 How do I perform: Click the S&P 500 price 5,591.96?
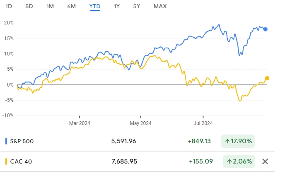click(x=123, y=141)
